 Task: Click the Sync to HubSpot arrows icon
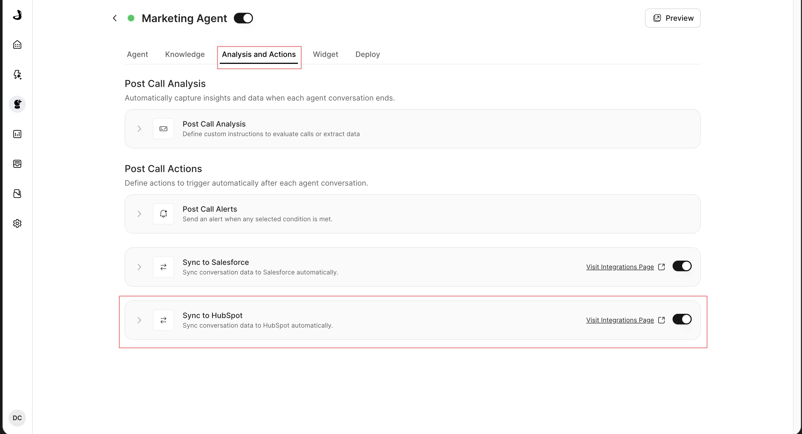click(x=163, y=320)
